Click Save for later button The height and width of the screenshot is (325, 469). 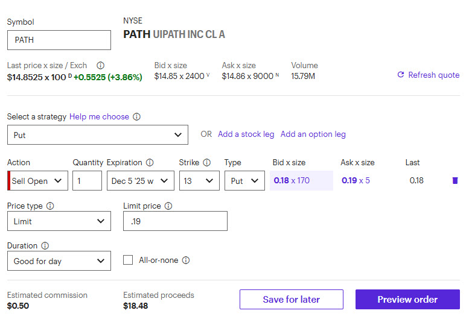tap(292, 300)
